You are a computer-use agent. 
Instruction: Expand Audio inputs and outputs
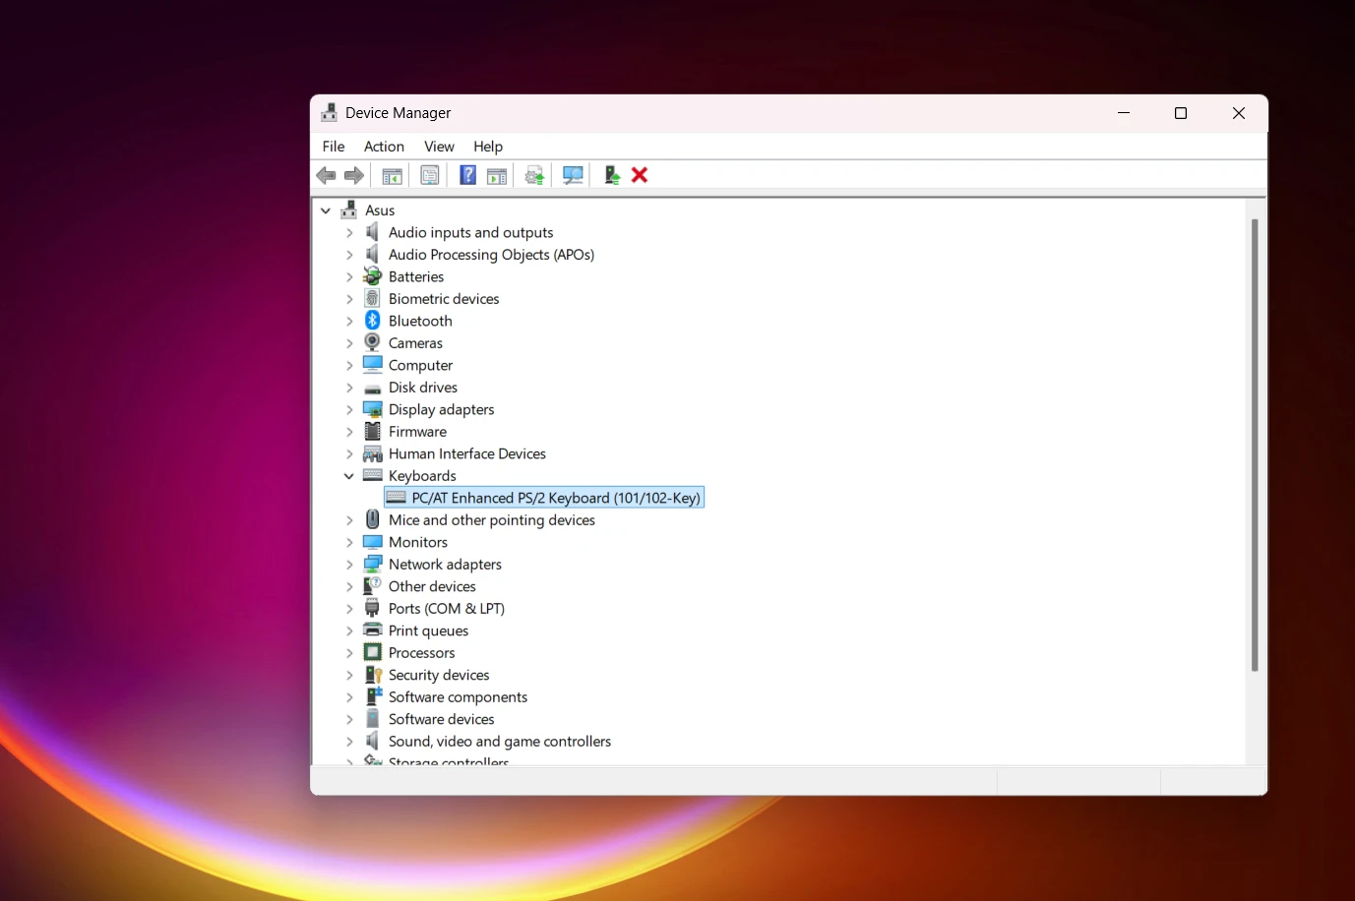click(349, 233)
